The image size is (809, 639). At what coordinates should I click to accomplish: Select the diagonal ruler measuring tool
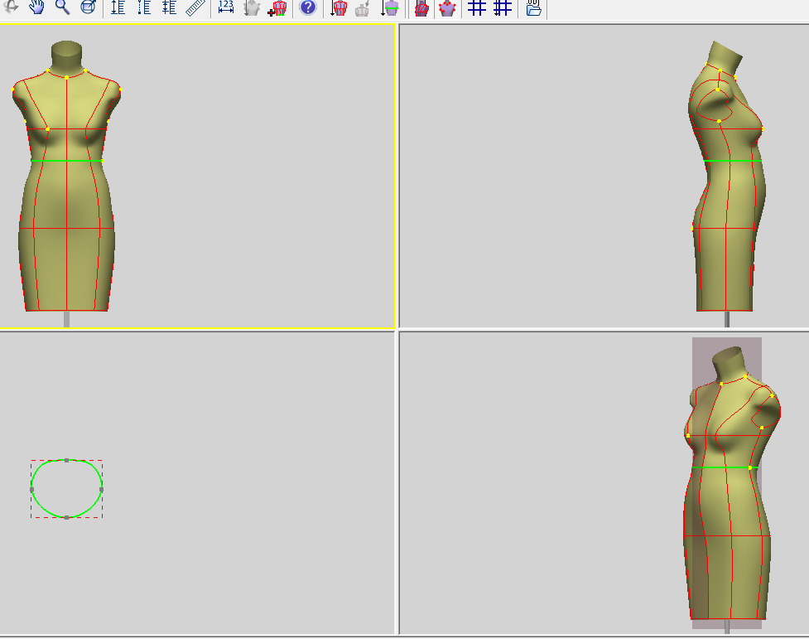[195, 7]
